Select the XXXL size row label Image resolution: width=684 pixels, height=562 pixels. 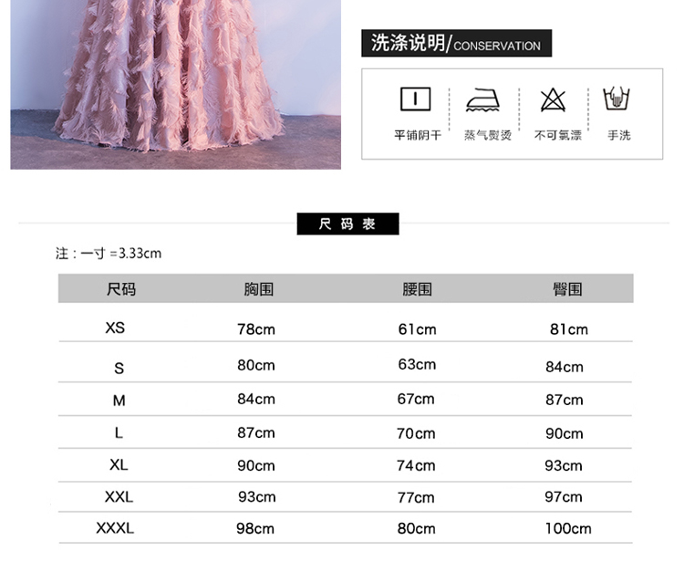115,528
